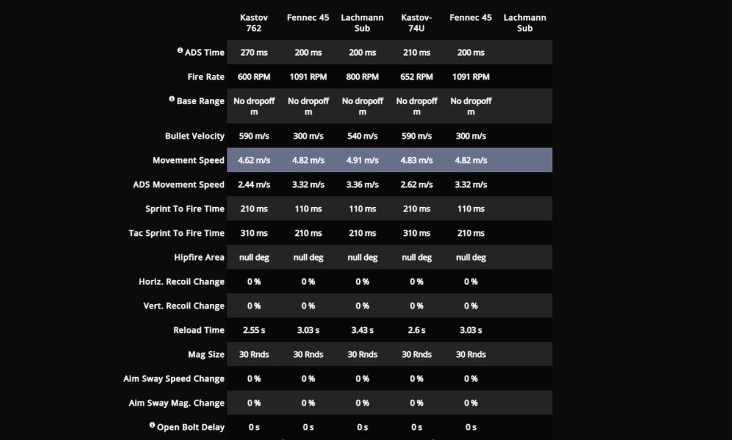Click the Hipfire Area row label

click(199, 257)
